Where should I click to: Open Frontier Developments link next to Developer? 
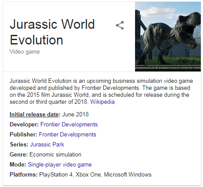(69, 125)
